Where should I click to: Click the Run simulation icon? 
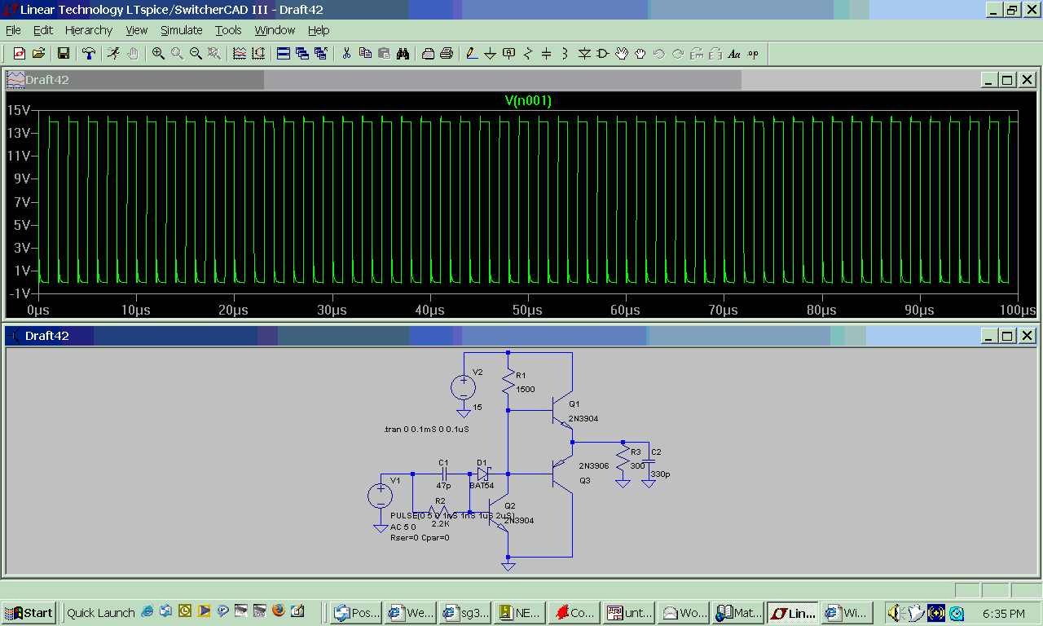tap(113, 54)
